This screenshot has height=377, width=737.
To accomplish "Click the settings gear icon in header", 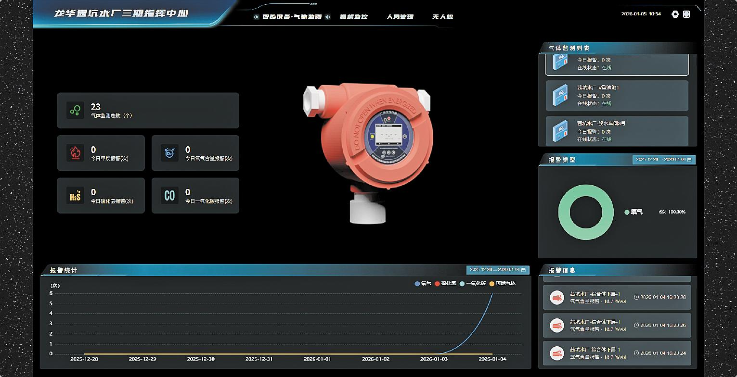I will tap(675, 14).
